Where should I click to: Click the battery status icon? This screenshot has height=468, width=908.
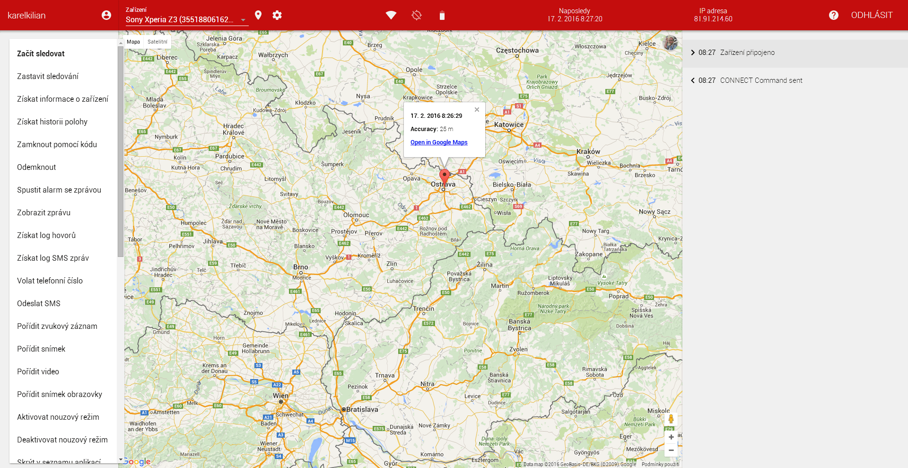(442, 16)
